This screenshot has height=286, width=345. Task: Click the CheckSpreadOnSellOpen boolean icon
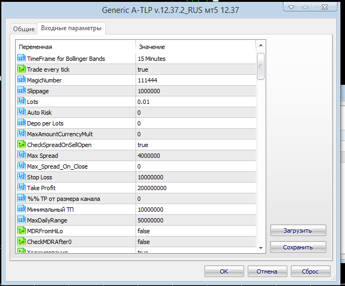coord(22,144)
